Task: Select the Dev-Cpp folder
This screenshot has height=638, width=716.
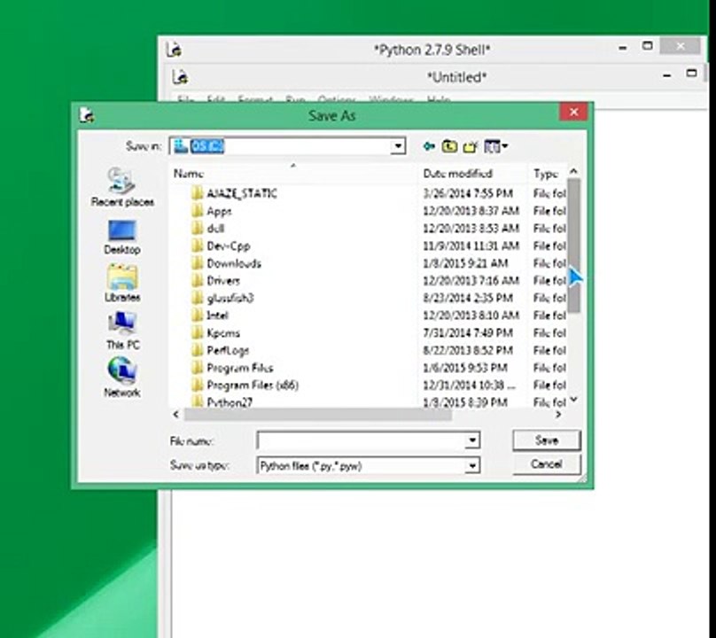Action: (228, 245)
